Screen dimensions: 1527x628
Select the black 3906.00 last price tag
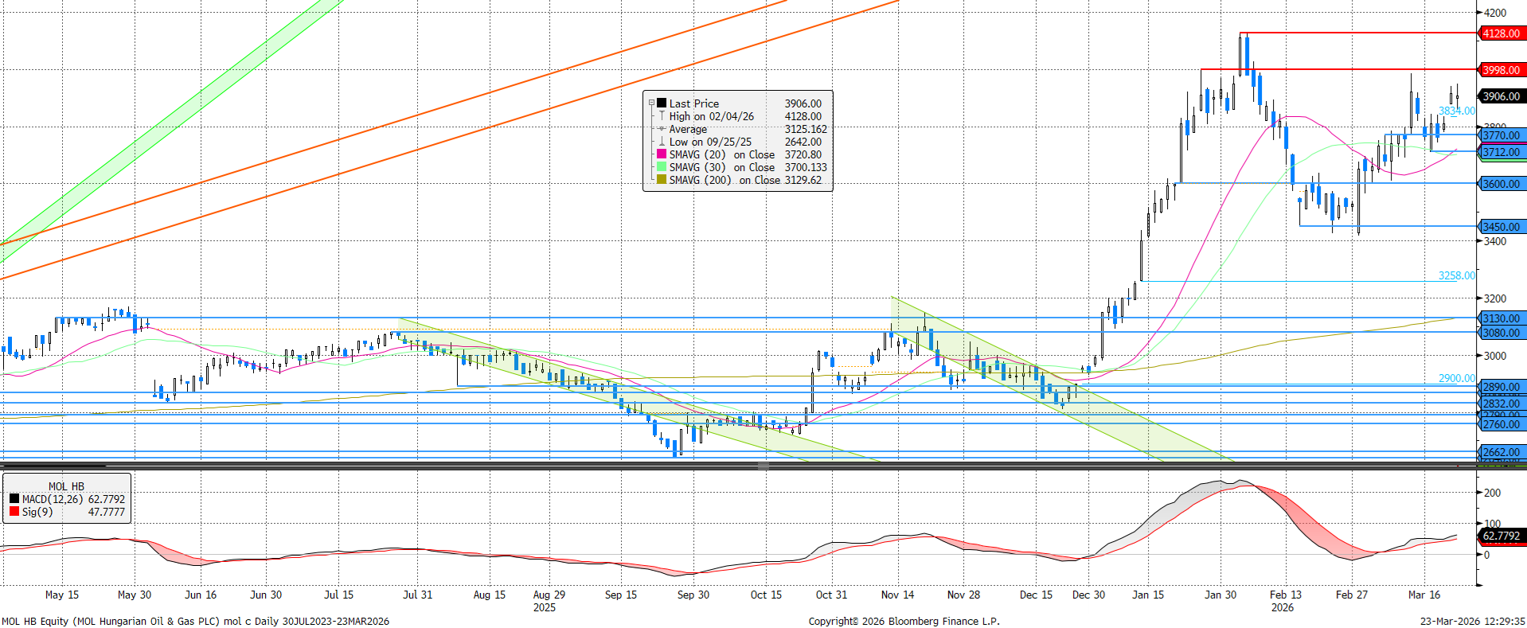1501,96
